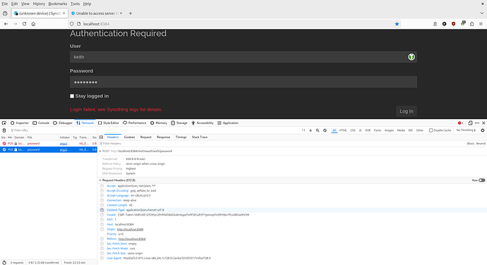Open the Stack Trace details tab
The width and height of the screenshot is (487, 265).
pyautogui.click(x=200, y=137)
